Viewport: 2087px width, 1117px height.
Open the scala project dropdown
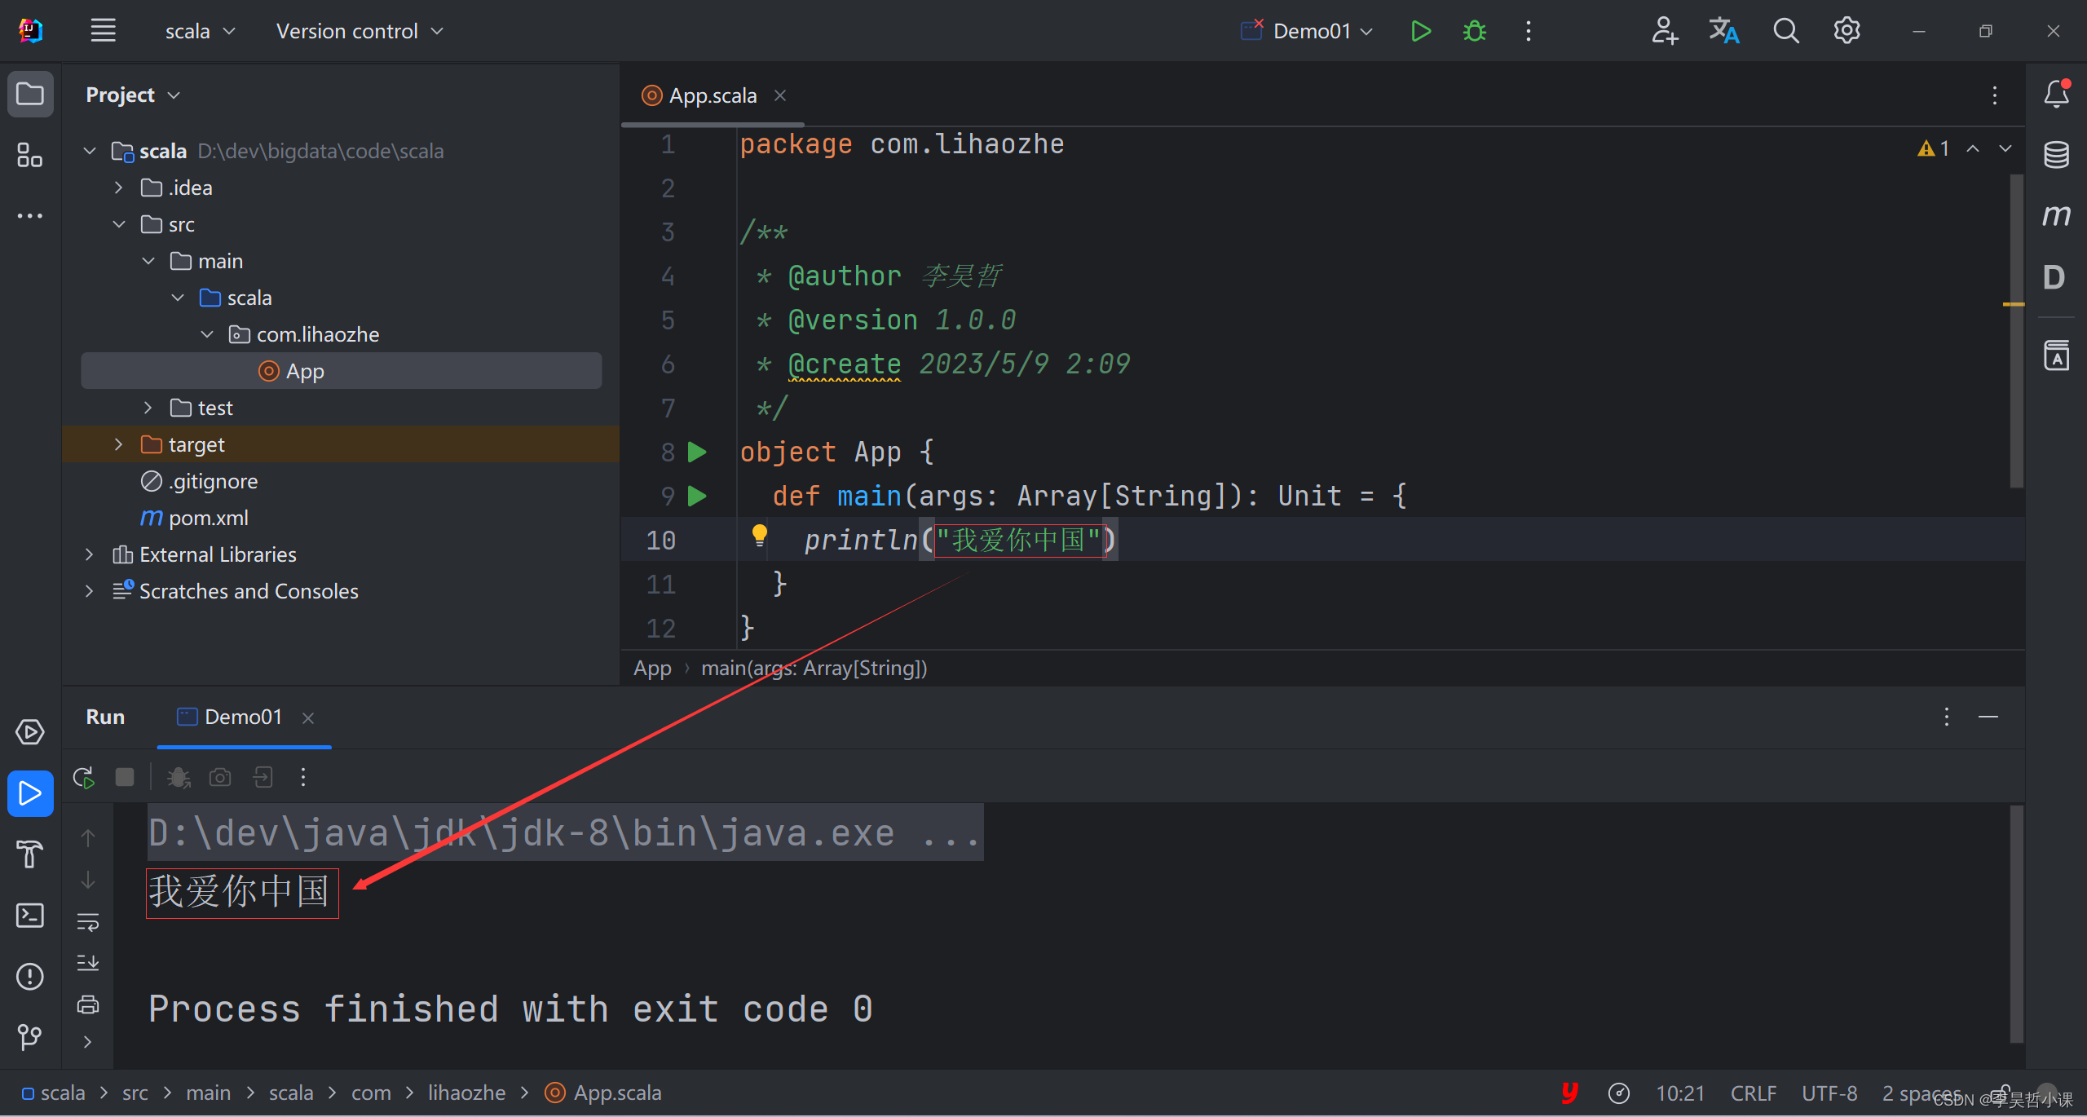tap(200, 31)
